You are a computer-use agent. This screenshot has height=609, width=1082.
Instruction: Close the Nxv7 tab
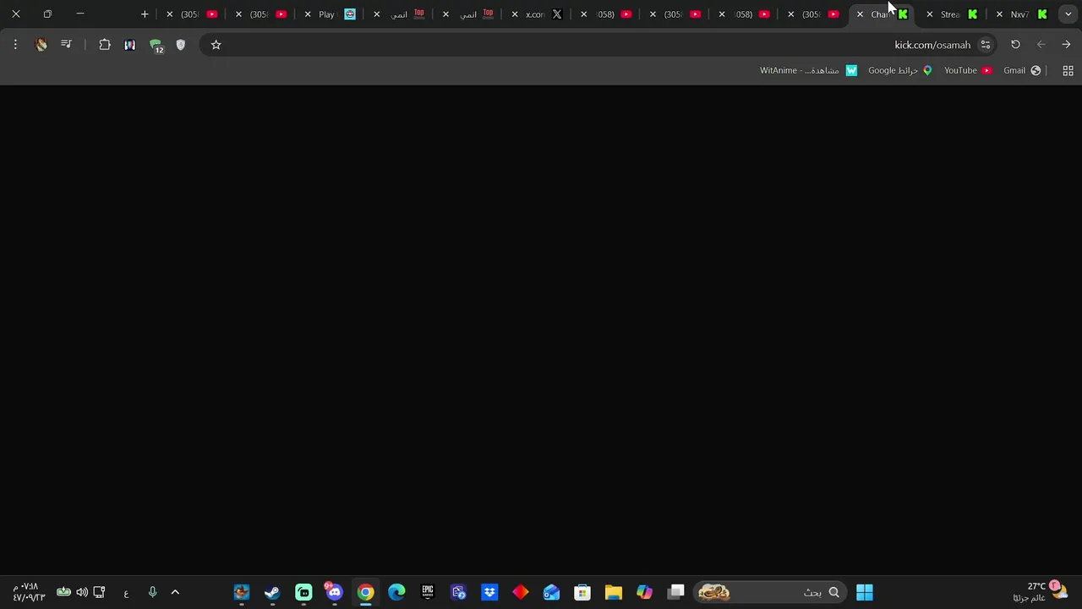(x=999, y=14)
